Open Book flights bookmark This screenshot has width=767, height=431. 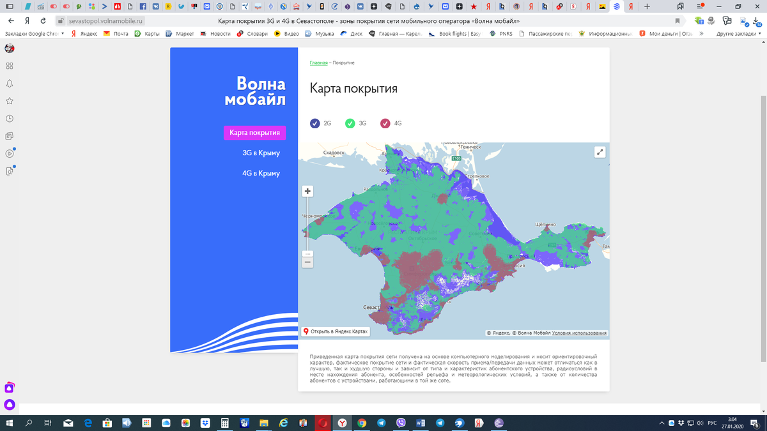[454, 33]
